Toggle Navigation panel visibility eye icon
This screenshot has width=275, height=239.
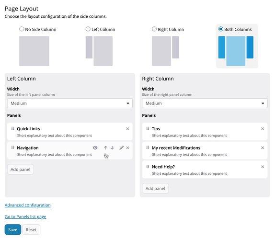(95, 148)
